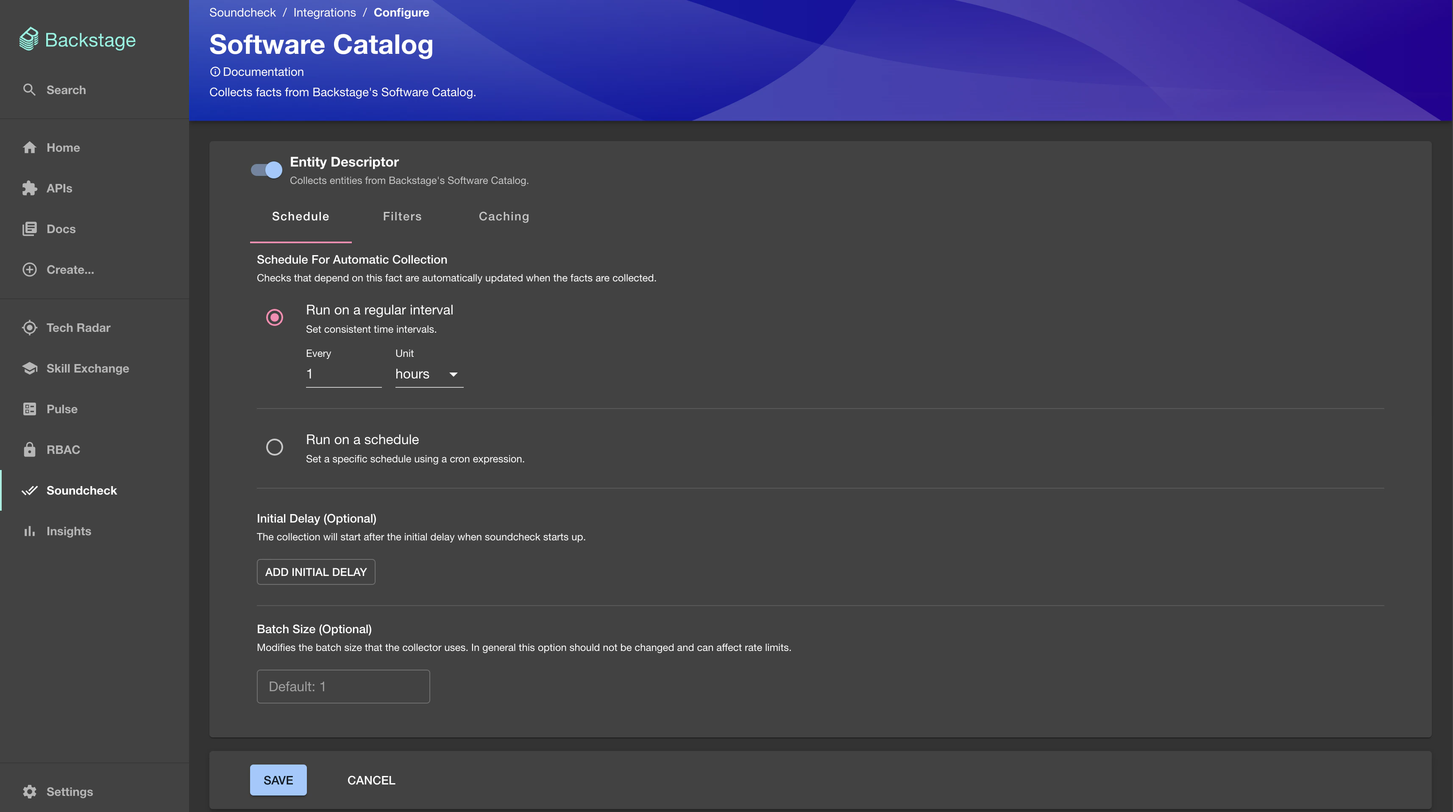1453x812 pixels.
Task: Click the Skill Exchange graduation cap icon
Action: [29, 368]
